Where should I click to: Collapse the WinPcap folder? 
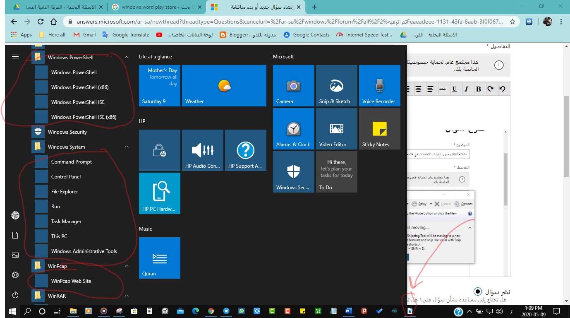point(127,266)
